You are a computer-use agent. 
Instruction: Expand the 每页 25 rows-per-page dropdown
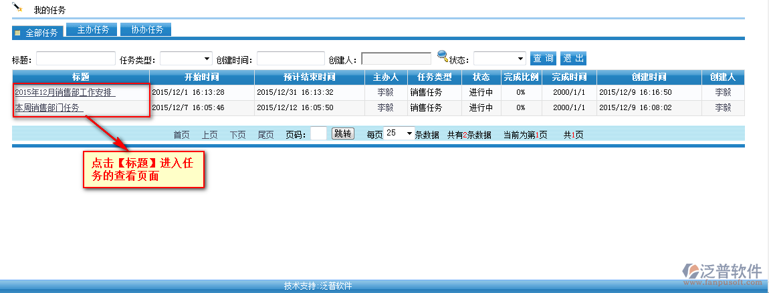coord(399,133)
